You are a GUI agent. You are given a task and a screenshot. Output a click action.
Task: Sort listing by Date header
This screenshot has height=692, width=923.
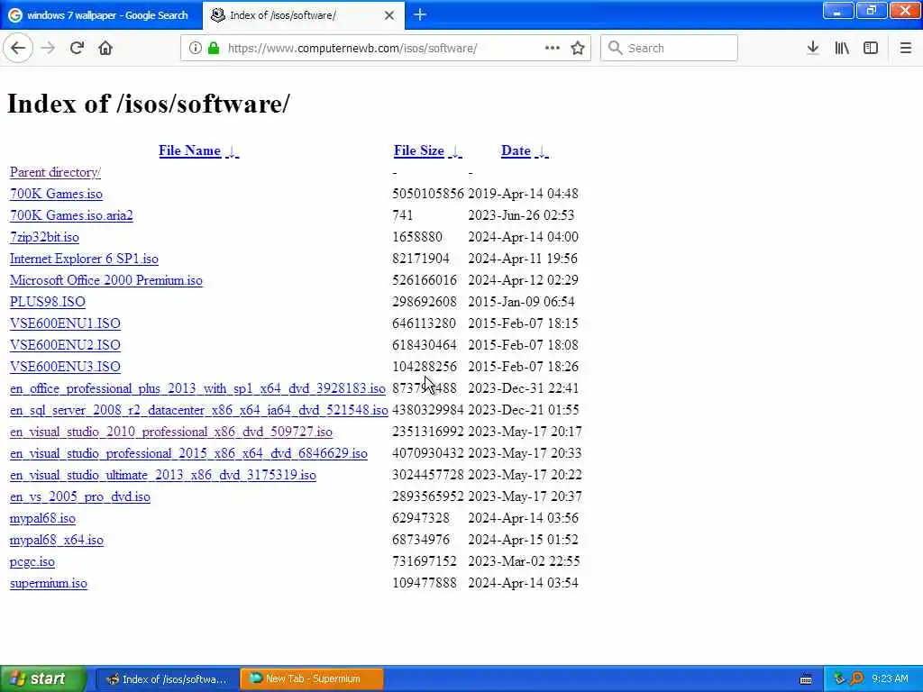516,150
